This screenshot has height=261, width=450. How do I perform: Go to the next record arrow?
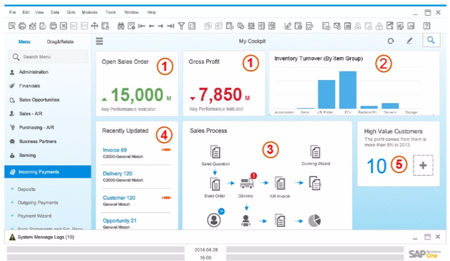(x=161, y=26)
